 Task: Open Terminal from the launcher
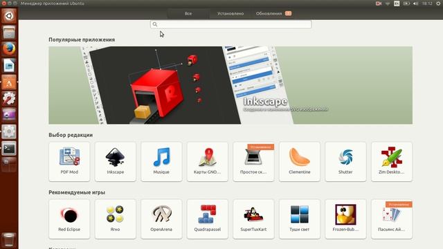[x=9, y=149]
